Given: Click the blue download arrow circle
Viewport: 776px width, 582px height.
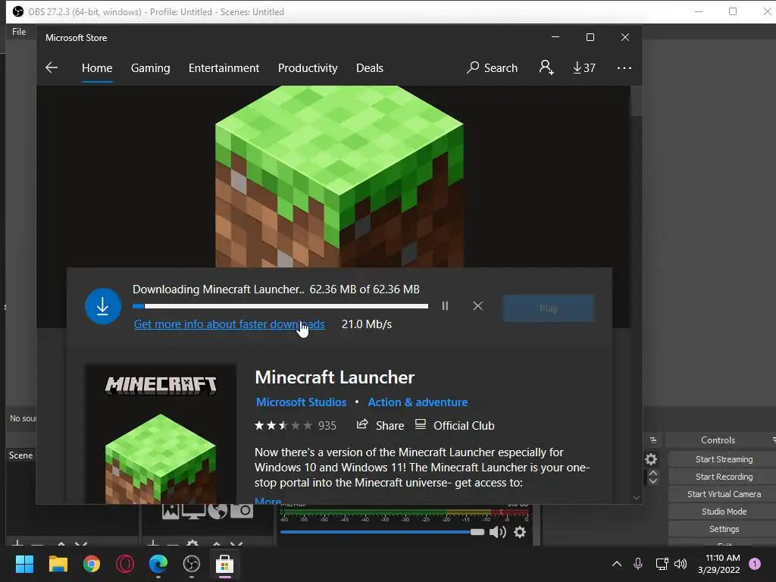Looking at the screenshot, I should (x=103, y=306).
